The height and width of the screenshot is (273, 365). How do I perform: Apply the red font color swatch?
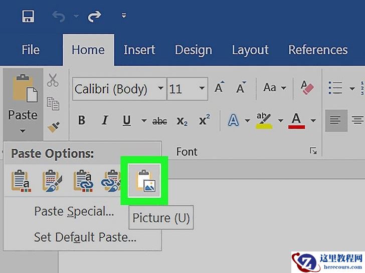coord(296,120)
